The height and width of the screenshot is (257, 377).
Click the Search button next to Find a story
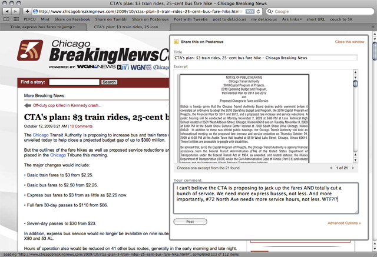(109, 82)
